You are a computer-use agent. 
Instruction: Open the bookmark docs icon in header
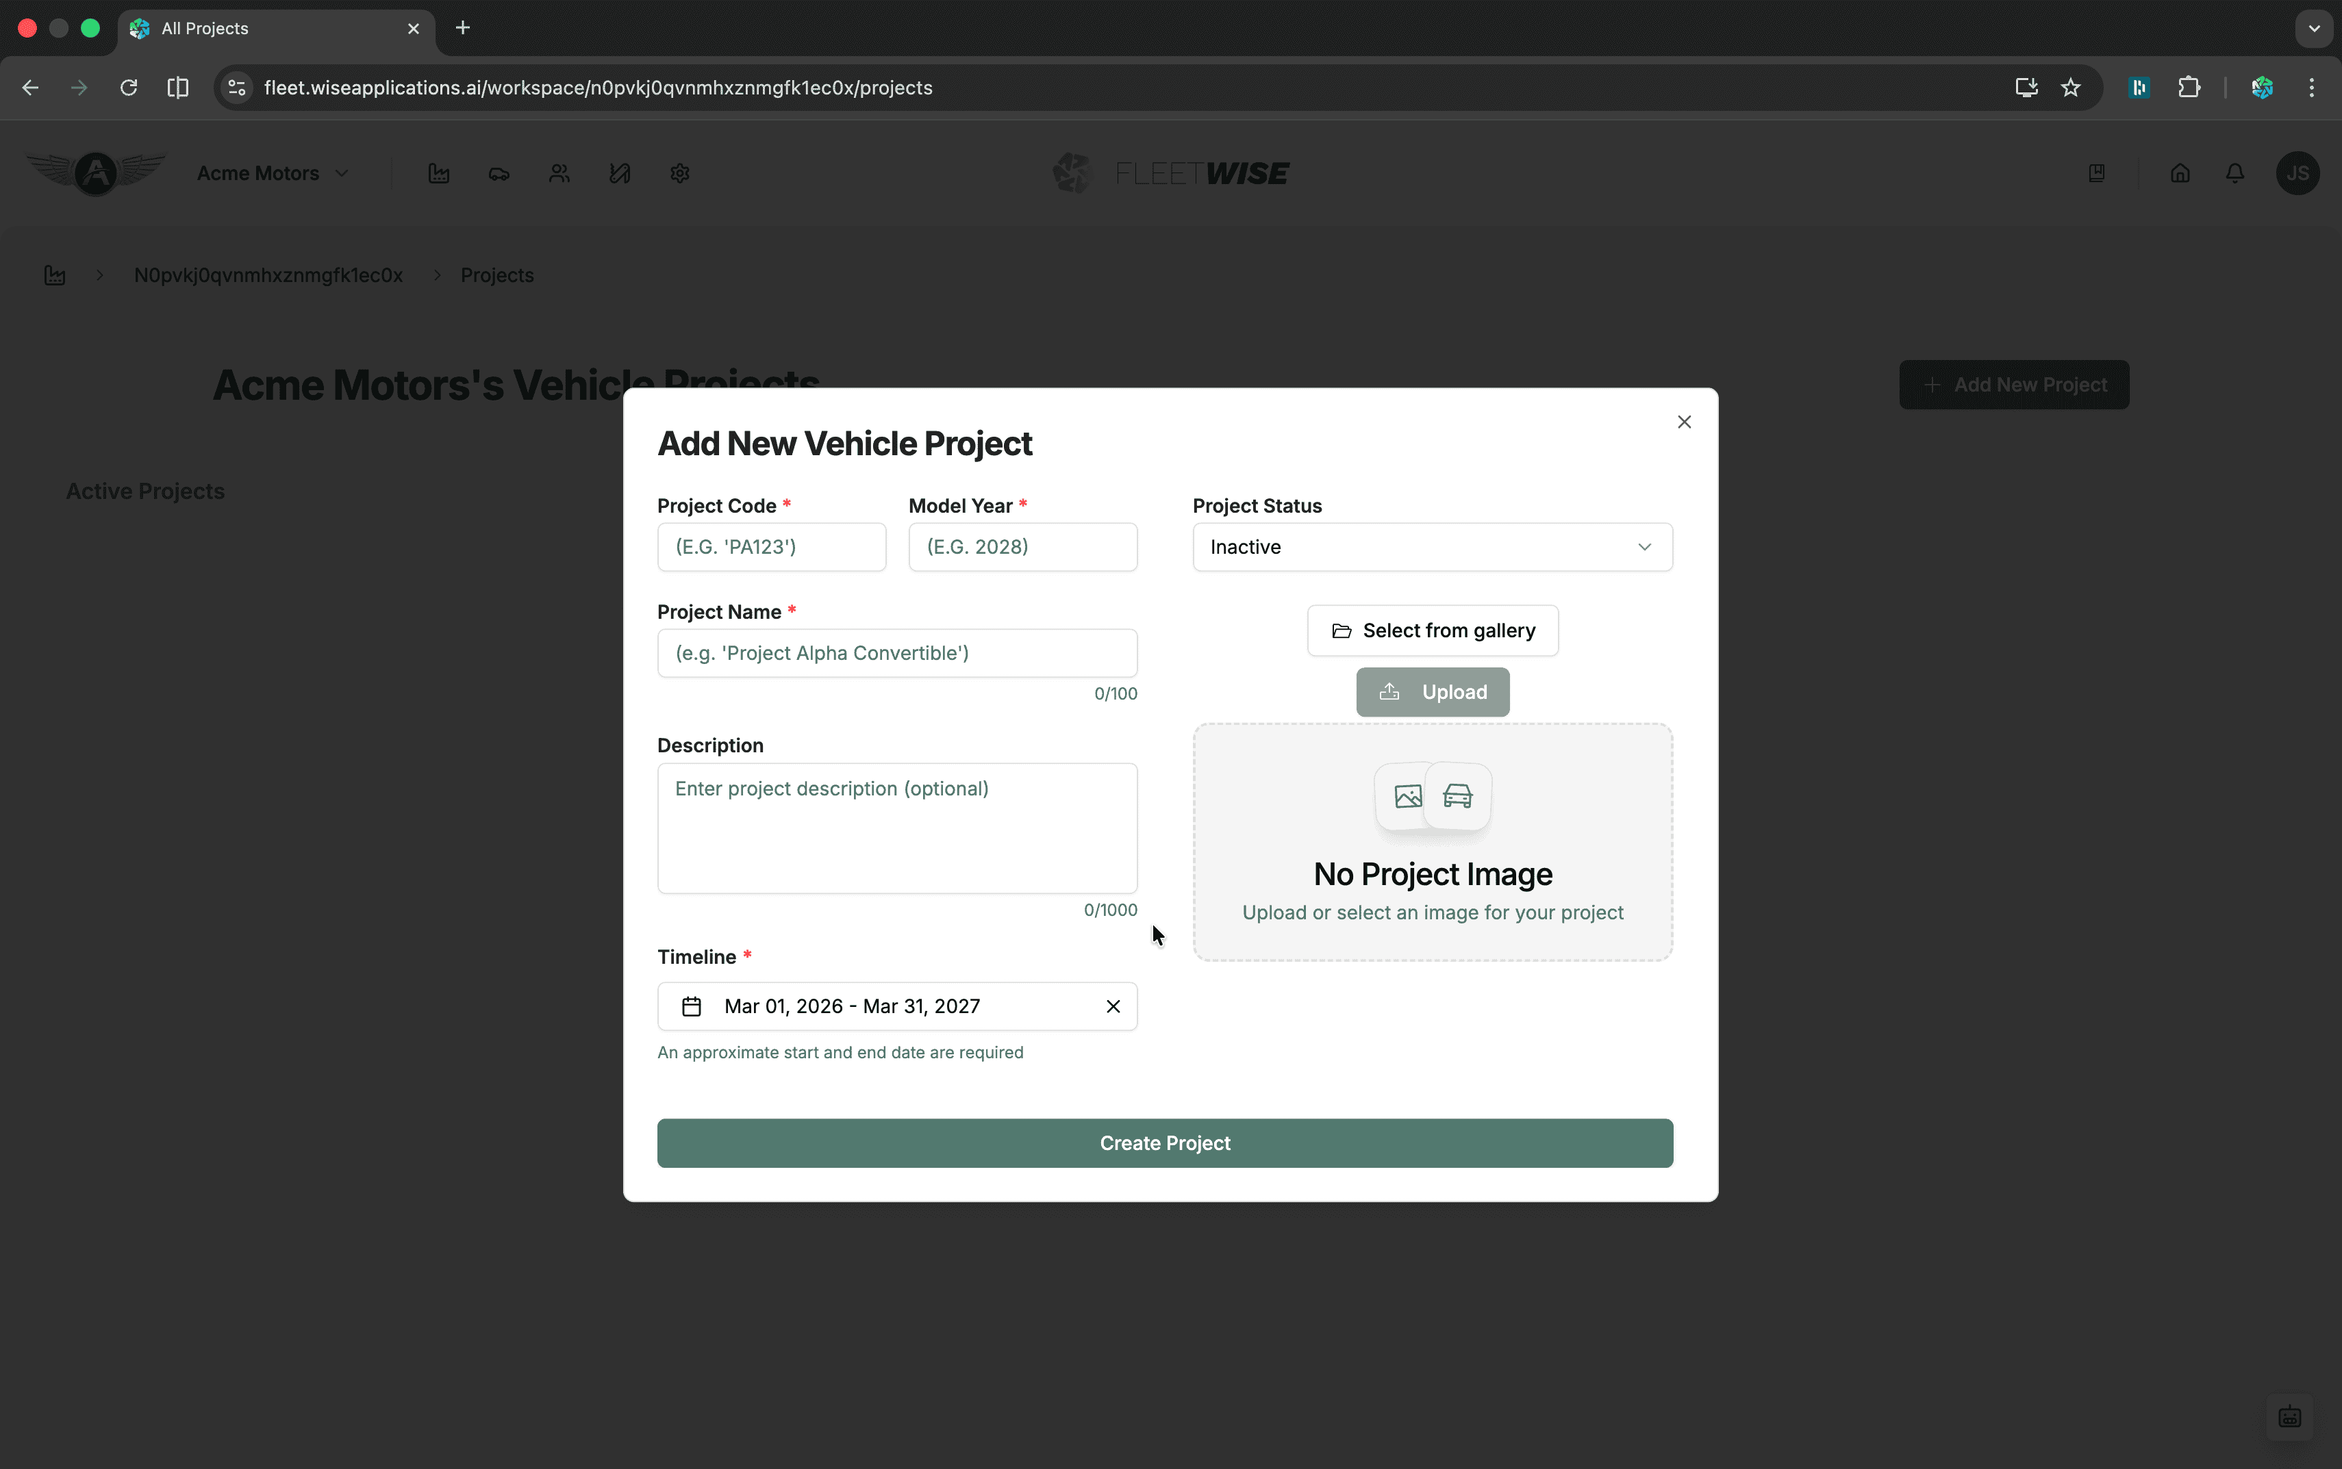point(2096,173)
